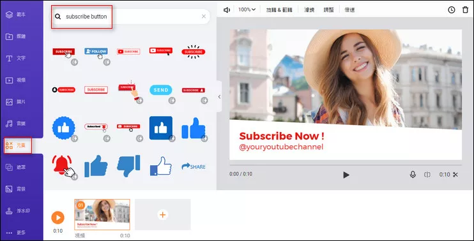This screenshot has height=241, width=474.
Task: Open the 調整 adjust options
Action: coord(329,10)
